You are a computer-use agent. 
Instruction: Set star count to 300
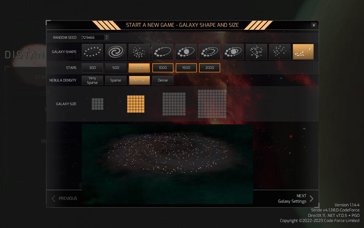92,68
